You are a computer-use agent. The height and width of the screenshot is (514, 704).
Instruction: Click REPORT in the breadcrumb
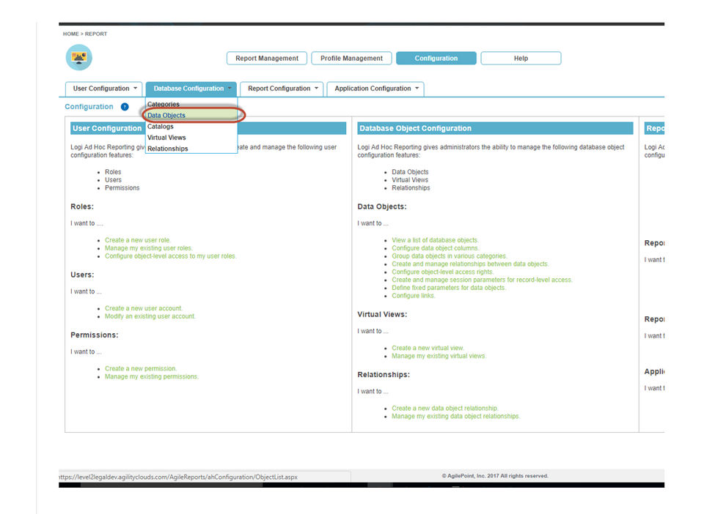(96, 34)
